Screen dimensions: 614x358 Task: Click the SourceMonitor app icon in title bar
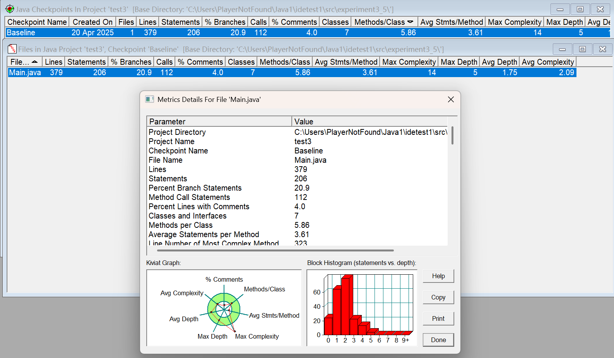click(x=10, y=9)
